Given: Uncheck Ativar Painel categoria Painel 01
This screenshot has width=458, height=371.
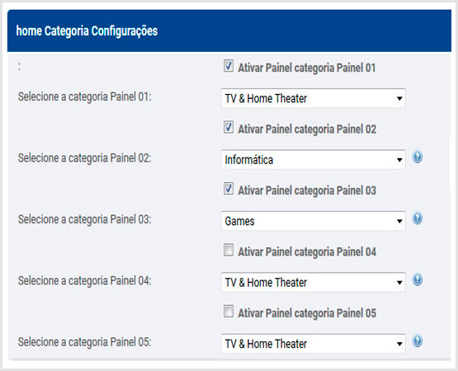Looking at the screenshot, I should 229,66.
